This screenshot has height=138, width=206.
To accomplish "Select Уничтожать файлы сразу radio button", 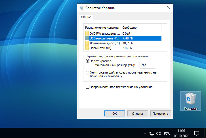I will pos(87,72).
